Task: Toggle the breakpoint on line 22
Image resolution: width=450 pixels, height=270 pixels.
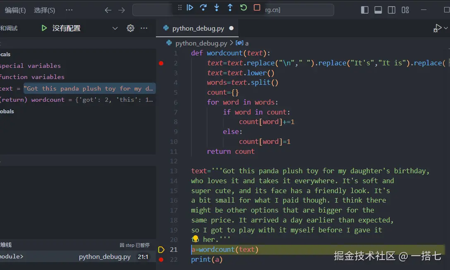Action: (161, 259)
